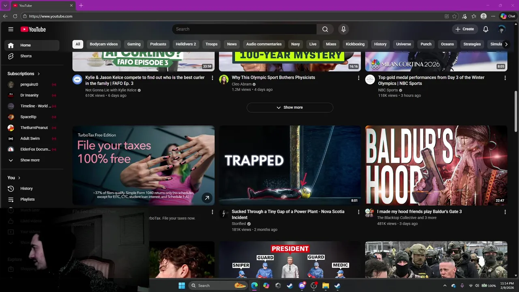Open the Windows taskbar search box

coord(219,286)
